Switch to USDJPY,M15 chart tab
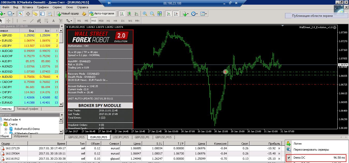The width and height of the screenshot is (349, 163). pos(121,137)
